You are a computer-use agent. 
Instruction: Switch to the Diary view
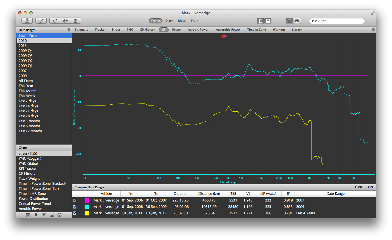[x=169, y=21]
